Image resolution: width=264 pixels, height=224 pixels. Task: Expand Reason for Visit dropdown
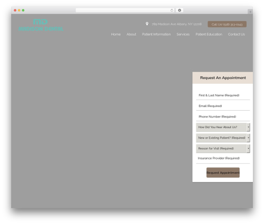(x=223, y=148)
